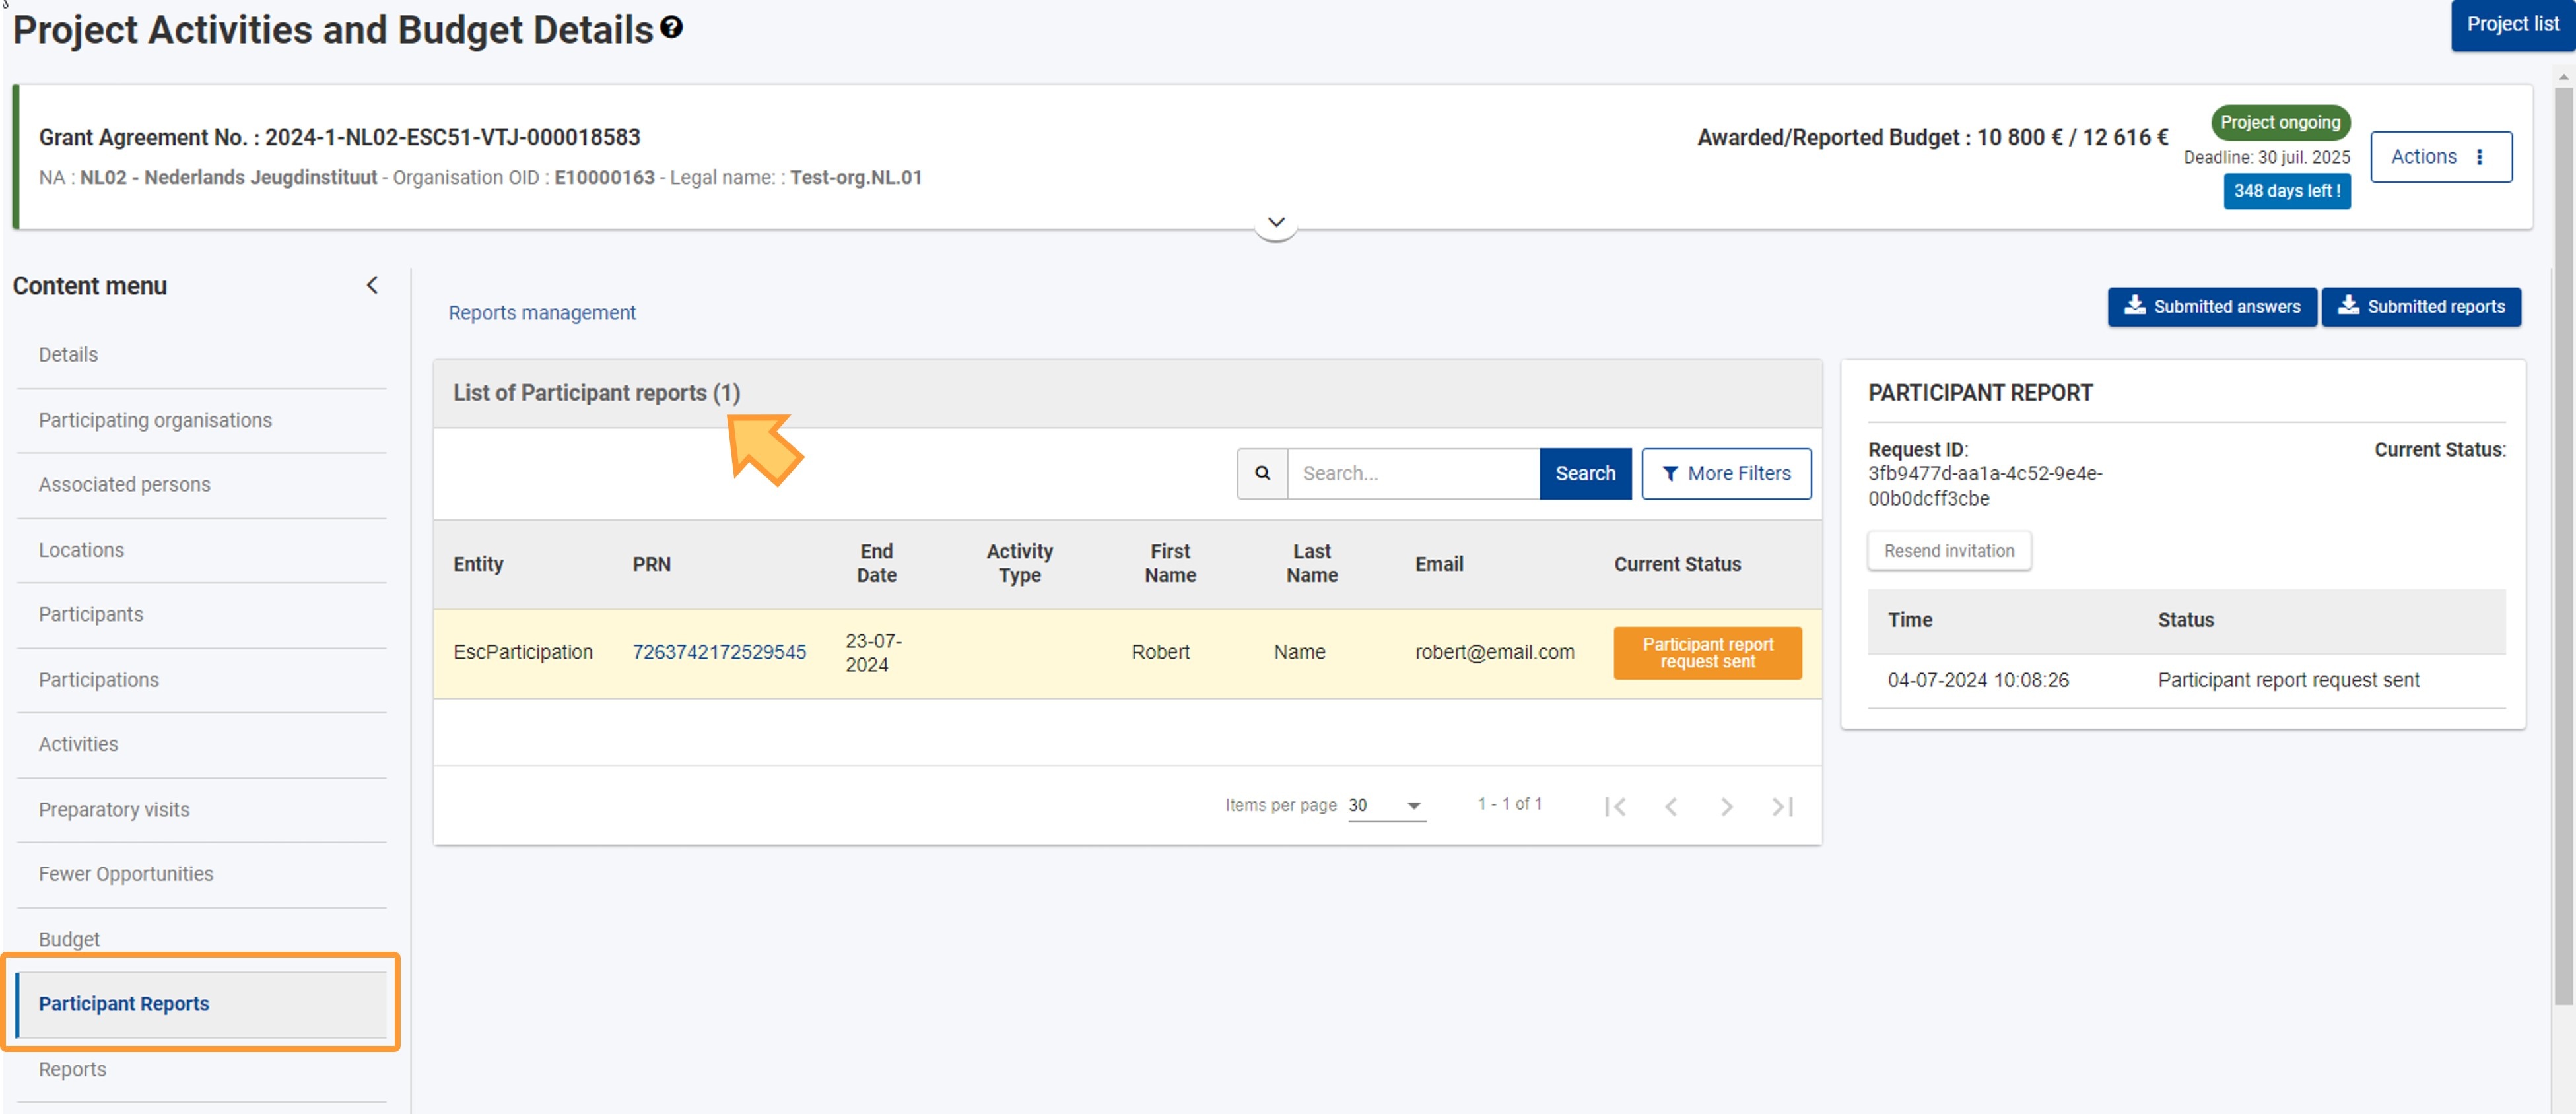Click the Email column header
The image size is (2576, 1114).
pyautogui.click(x=1438, y=564)
